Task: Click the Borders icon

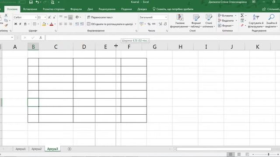Action: coord(35,24)
